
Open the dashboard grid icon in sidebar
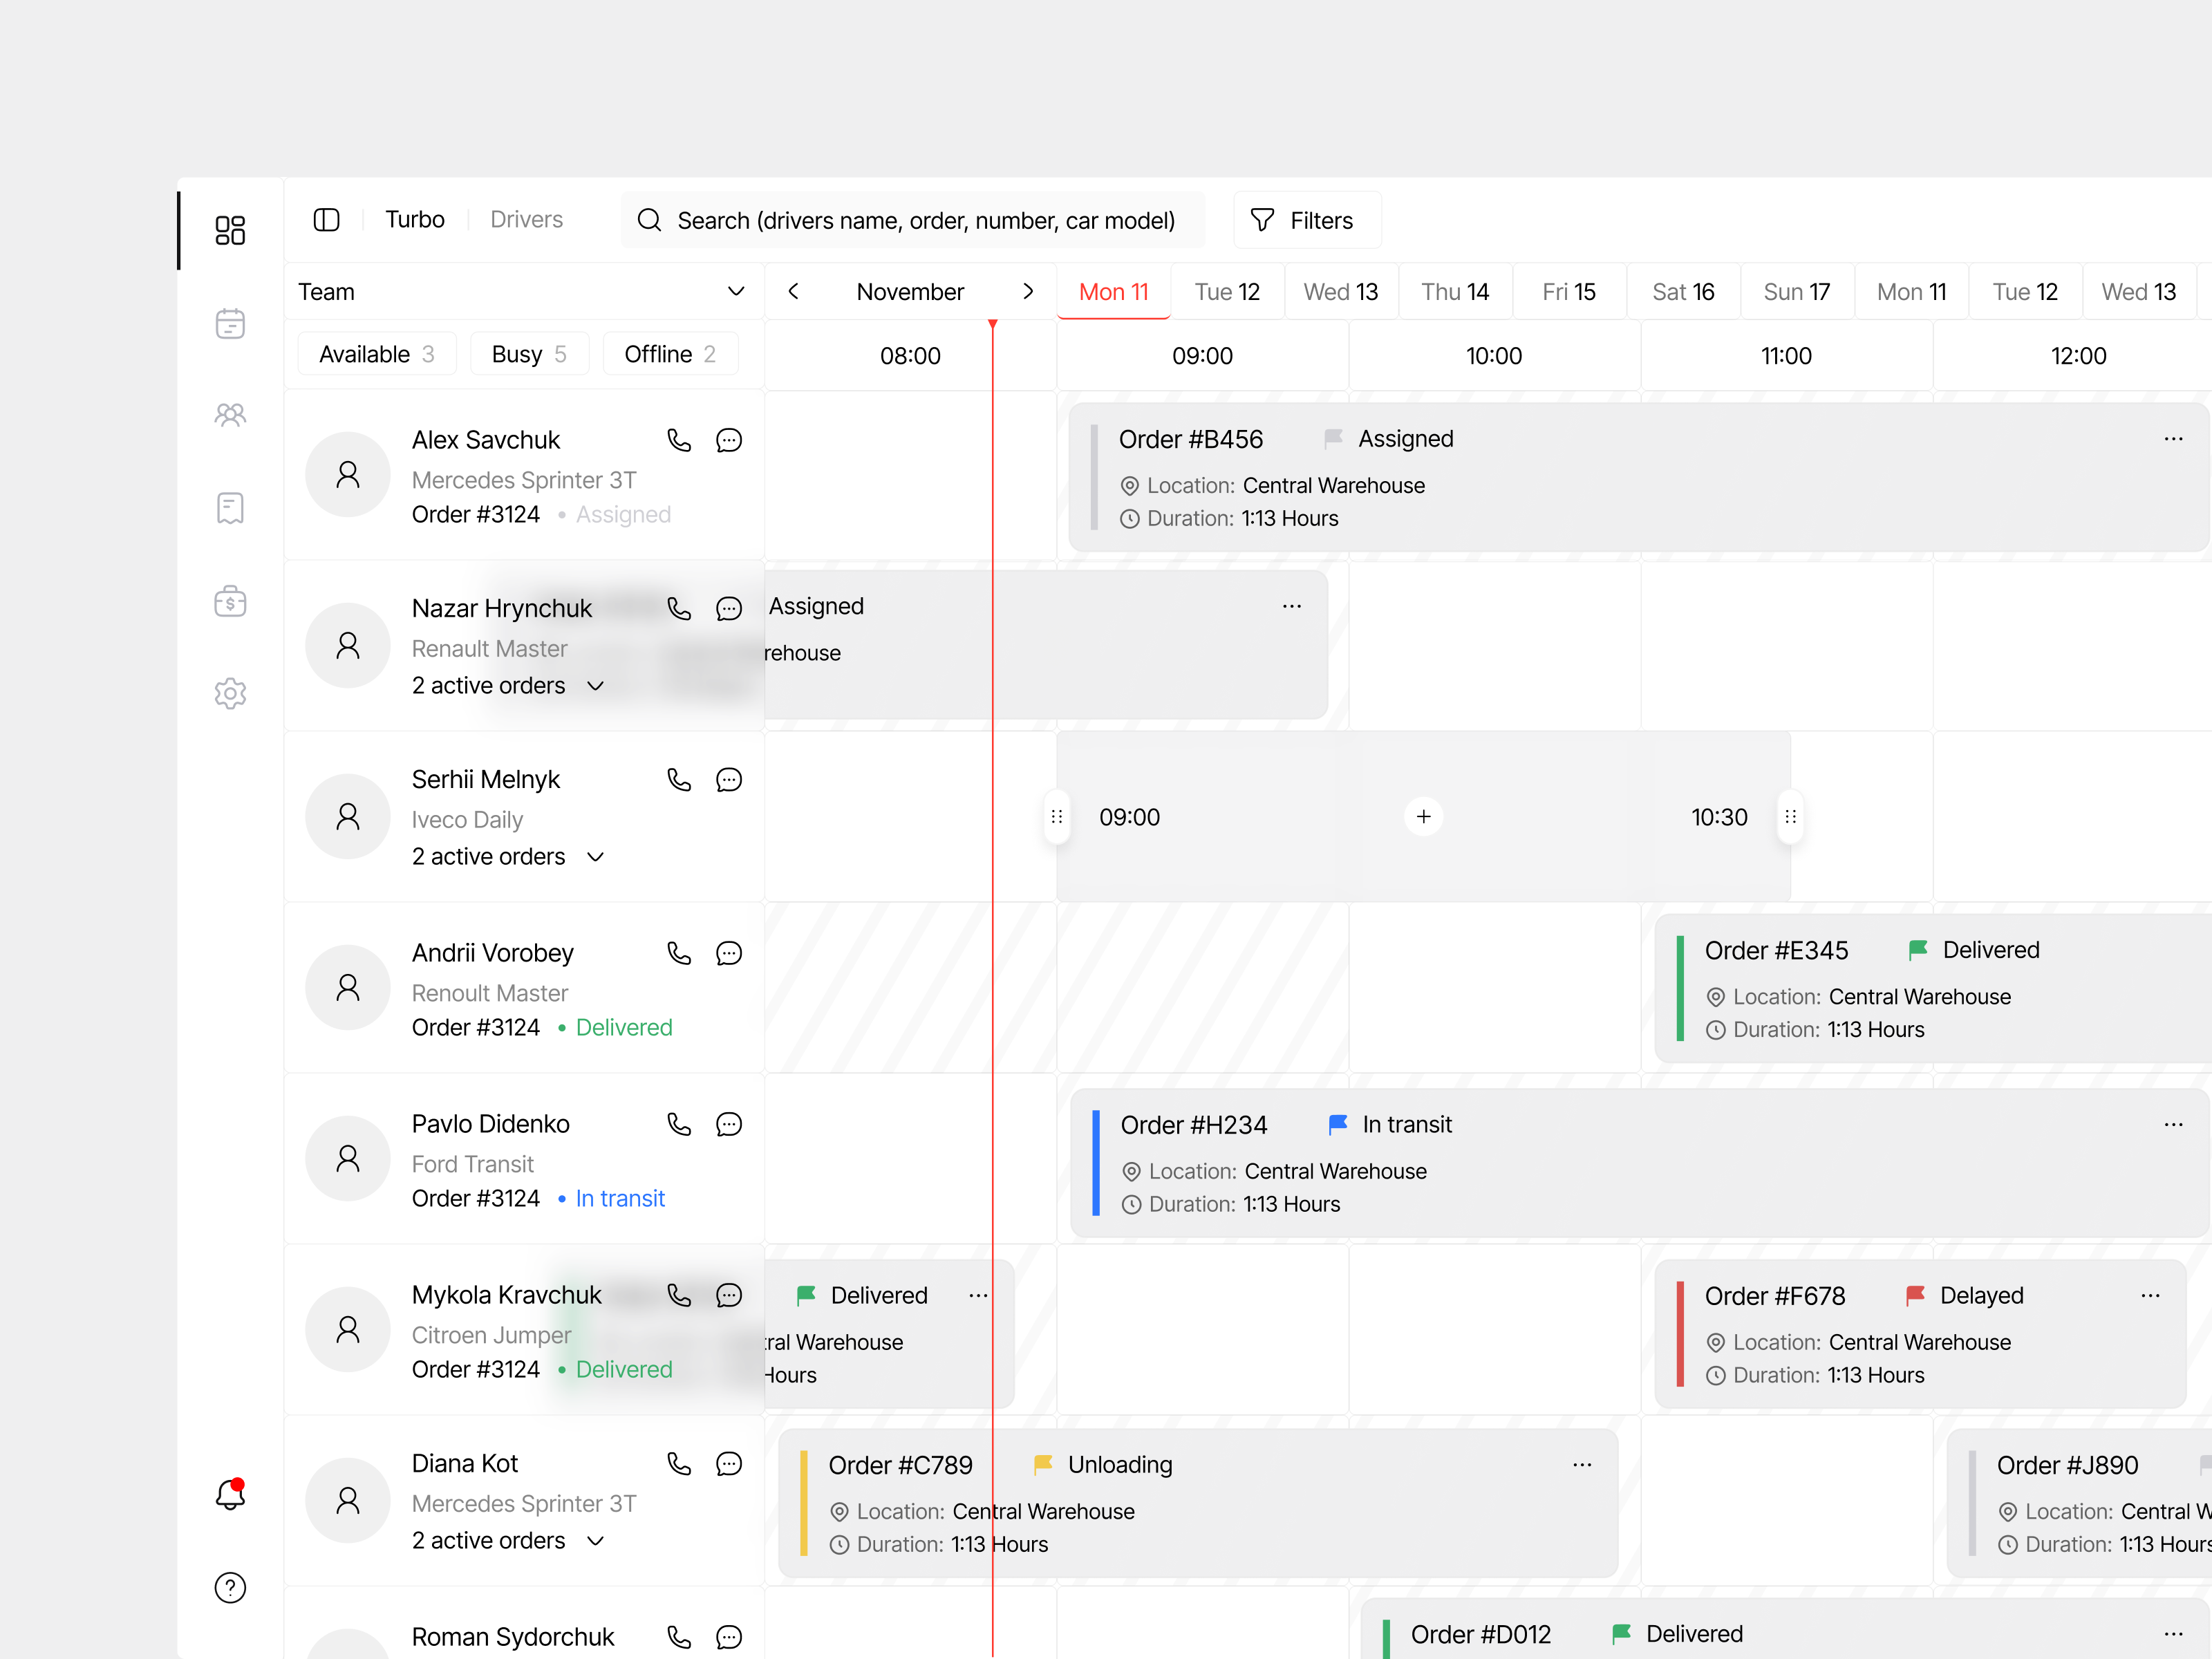[x=230, y=230]
